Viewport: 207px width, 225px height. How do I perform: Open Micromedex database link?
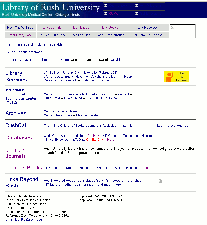150,136
